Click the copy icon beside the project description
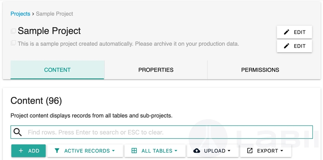The width and height of the screenshot is (323, 160). [13, 43]
